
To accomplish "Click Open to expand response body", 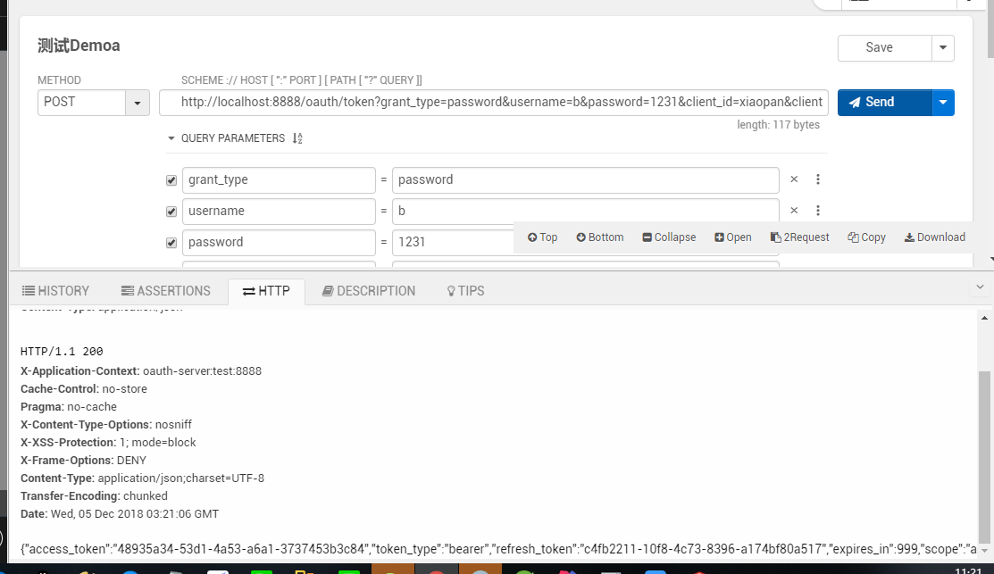I will pyautogui.click(x=733, y=237).
